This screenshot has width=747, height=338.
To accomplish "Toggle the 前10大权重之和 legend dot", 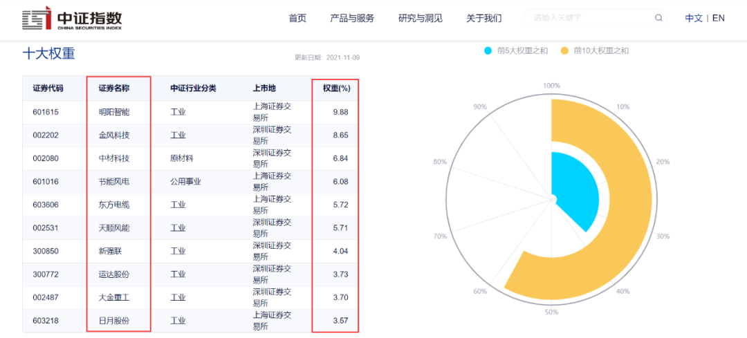I will (x=565, y=50).
